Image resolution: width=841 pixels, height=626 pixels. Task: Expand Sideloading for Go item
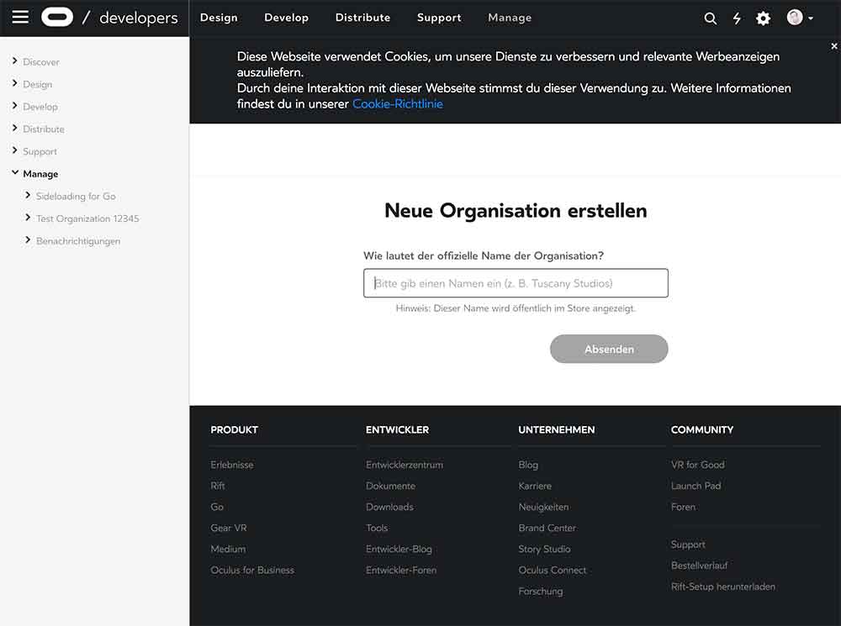coord(29,196)
